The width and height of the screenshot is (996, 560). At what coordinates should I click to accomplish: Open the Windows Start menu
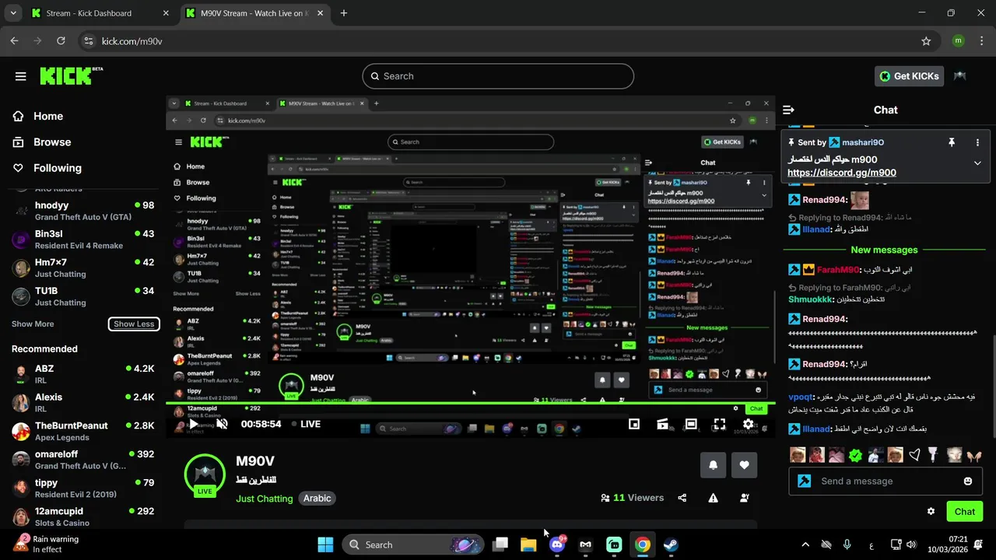point(325,544)
